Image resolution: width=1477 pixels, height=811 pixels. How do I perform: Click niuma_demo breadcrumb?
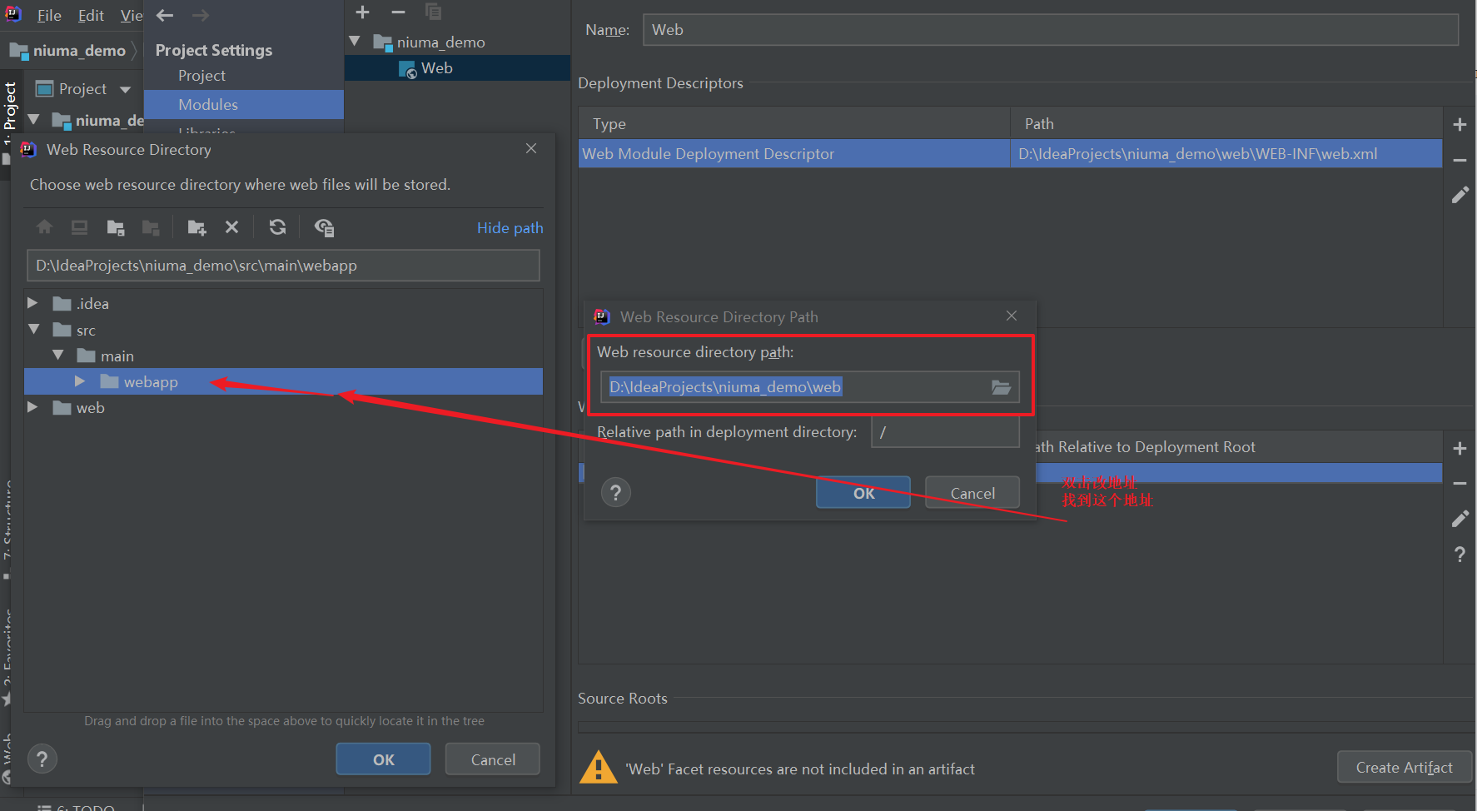pyautogui.click(x=68, y=51)
